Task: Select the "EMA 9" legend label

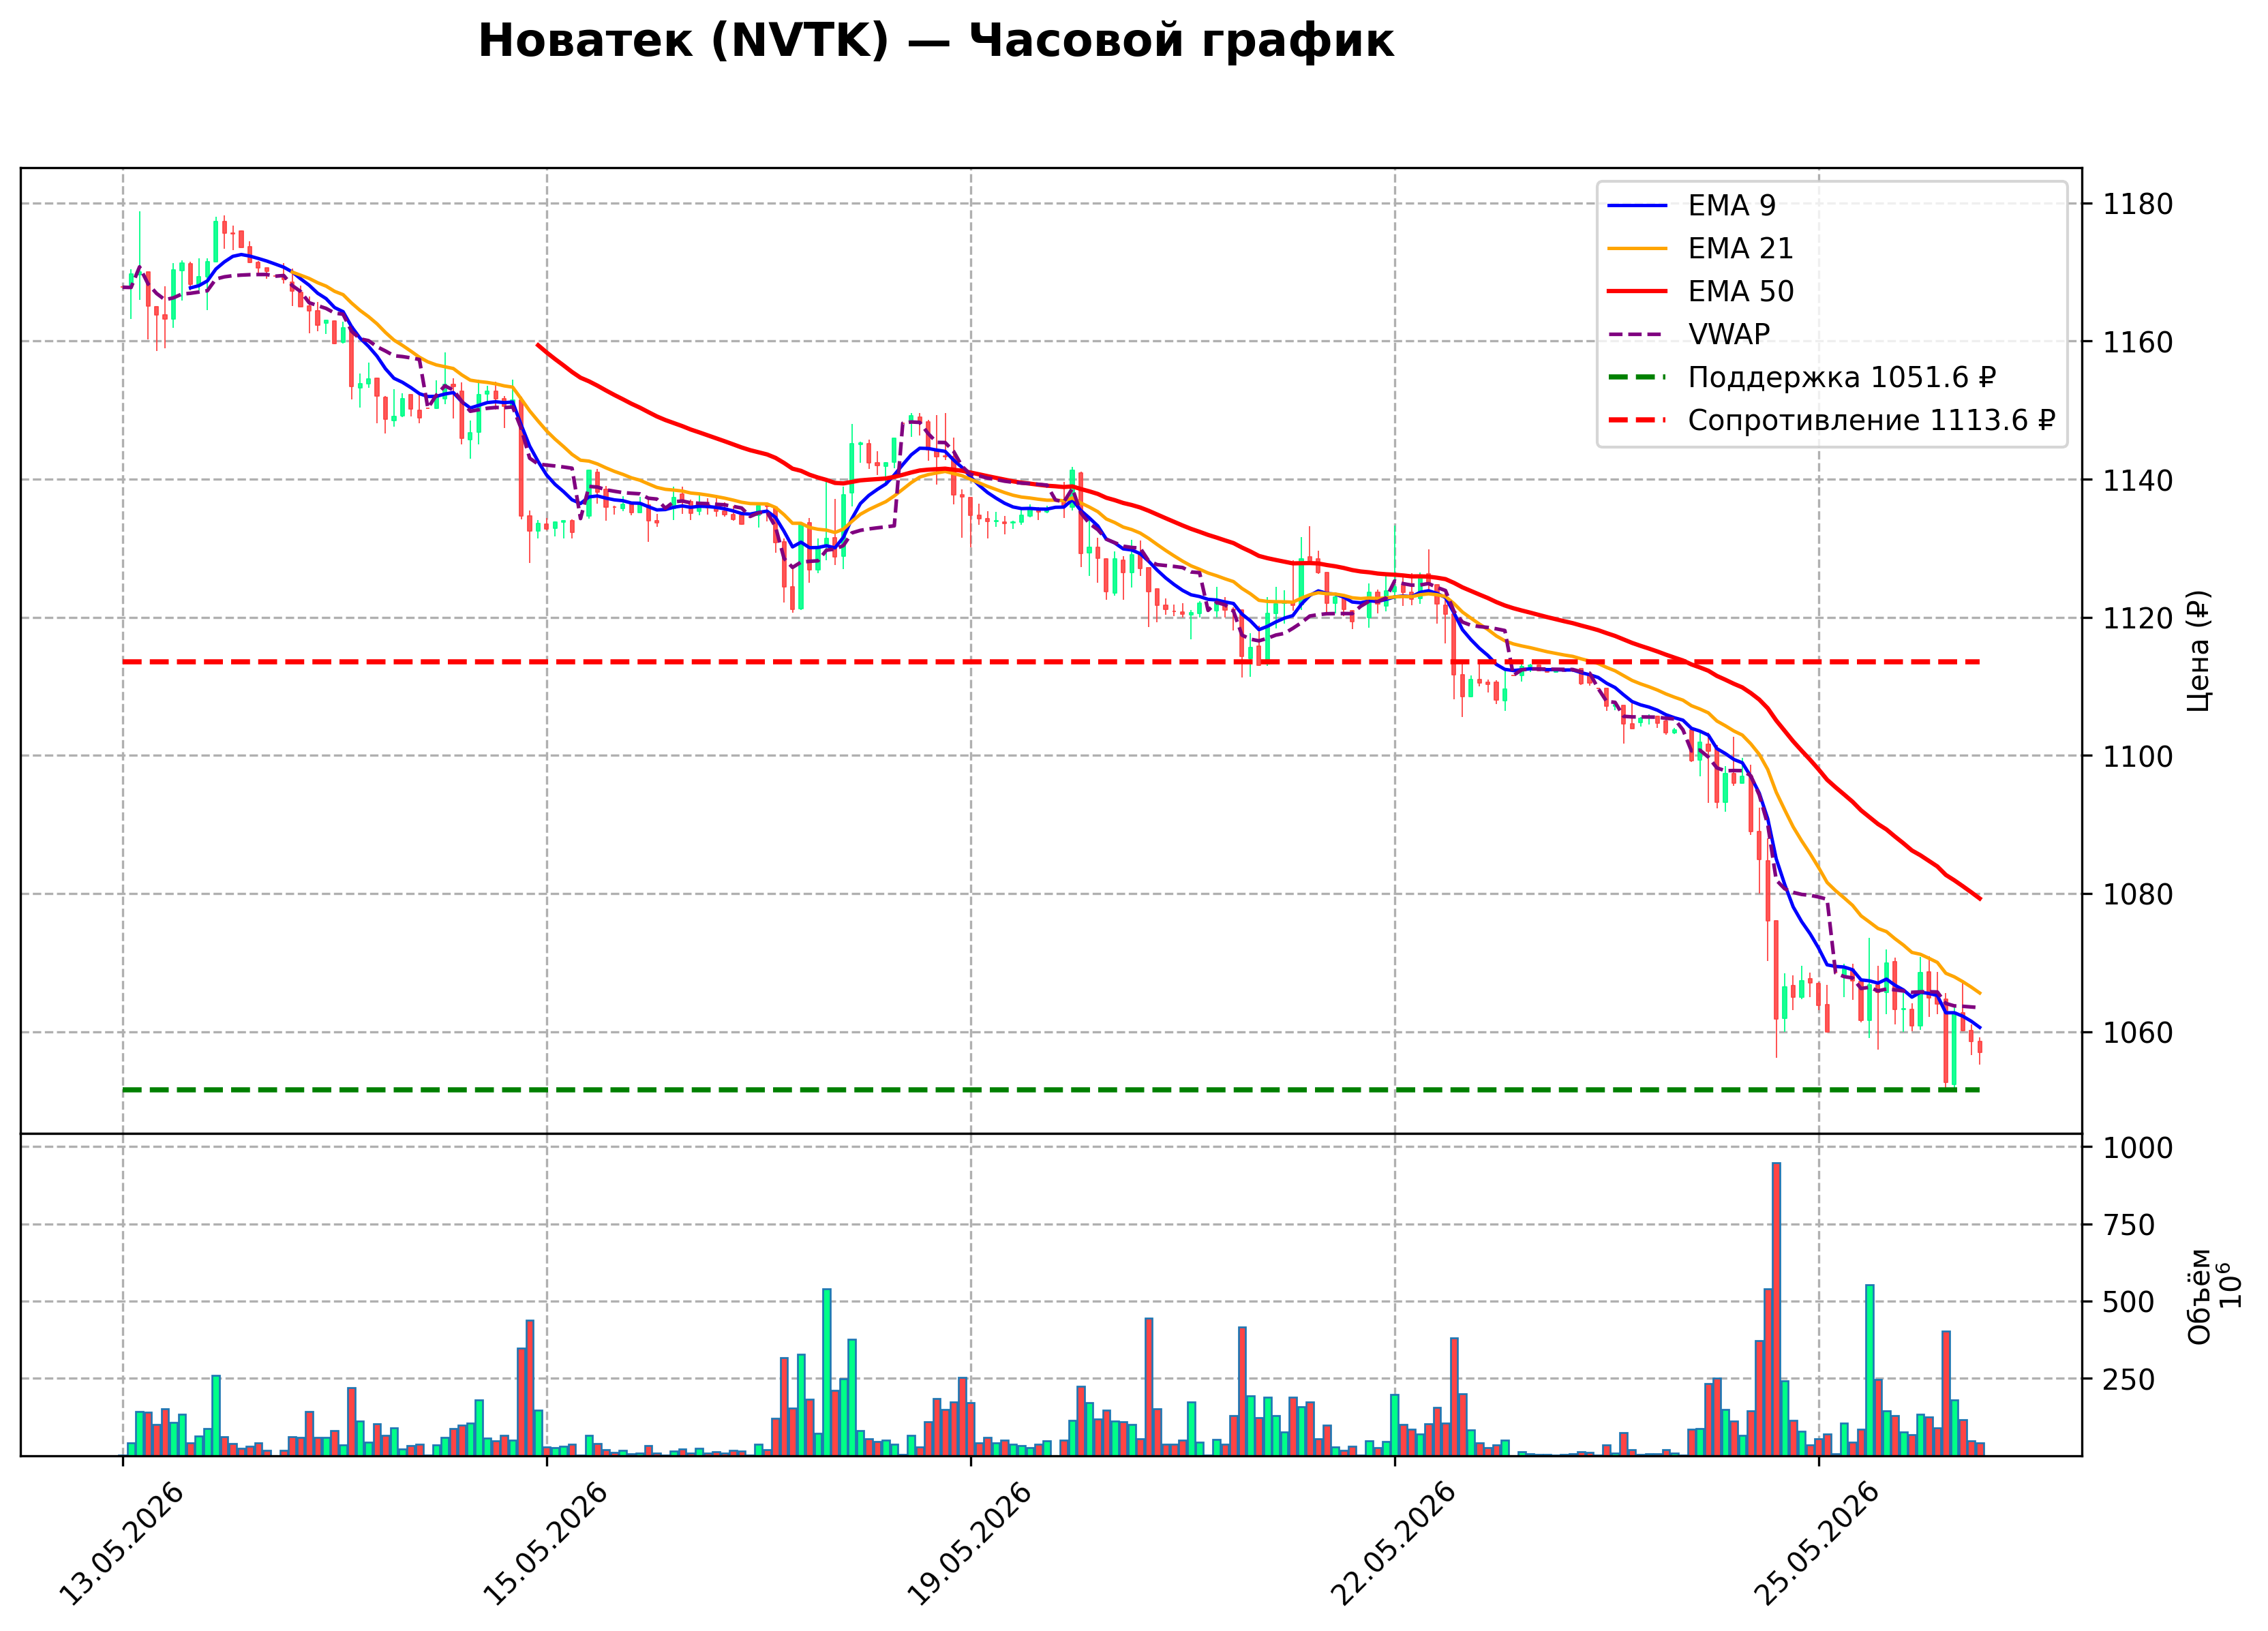Action: pos(1732,205)
